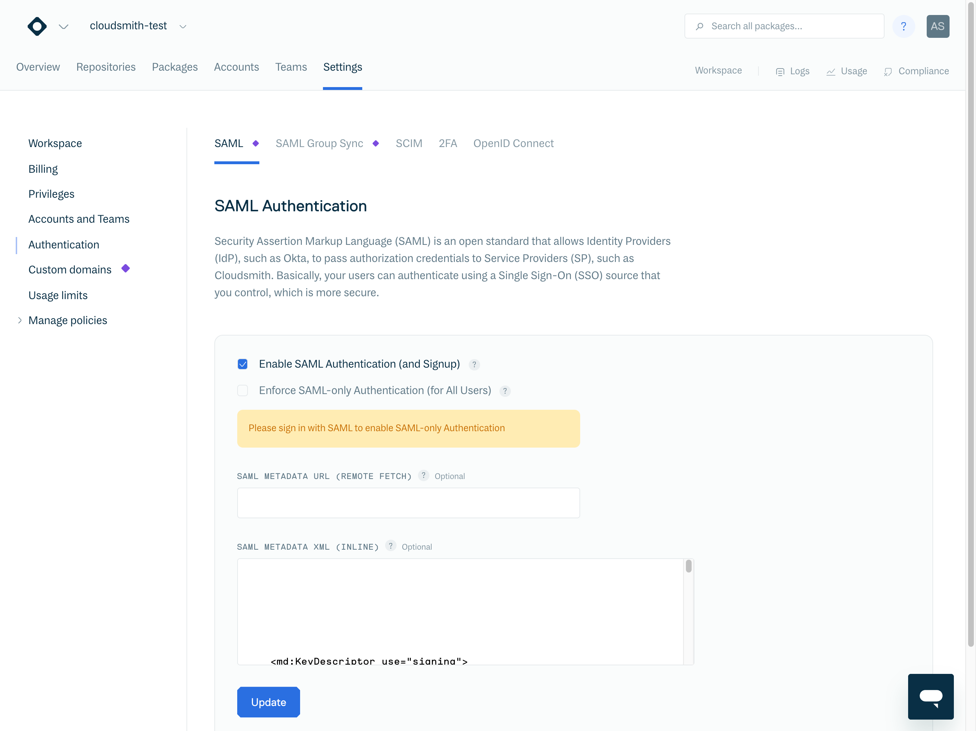Click help icon beside Enable SAML Authentication
This screenshot has height=731, width=976.
pos(474,365)
